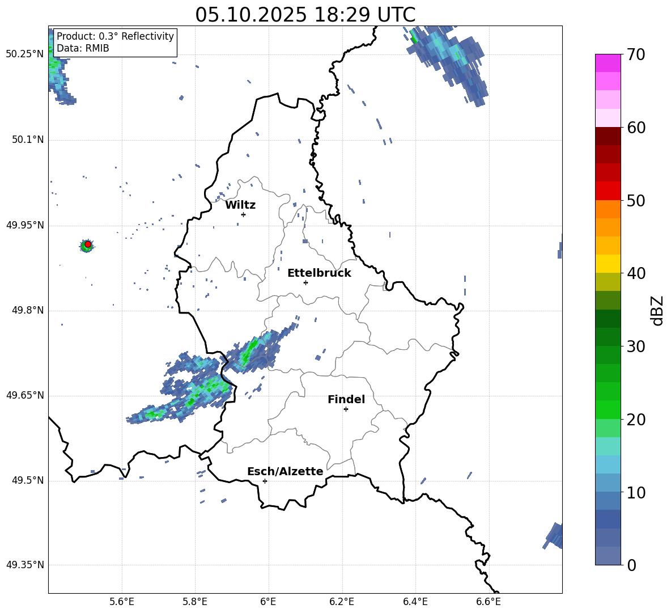Click the 60 tick on the colorbar
The height and width of the screenshot is (613, 671).
tap(636, 128)
